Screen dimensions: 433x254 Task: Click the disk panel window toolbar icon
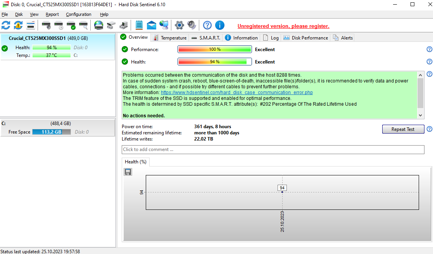pos(31,26)
